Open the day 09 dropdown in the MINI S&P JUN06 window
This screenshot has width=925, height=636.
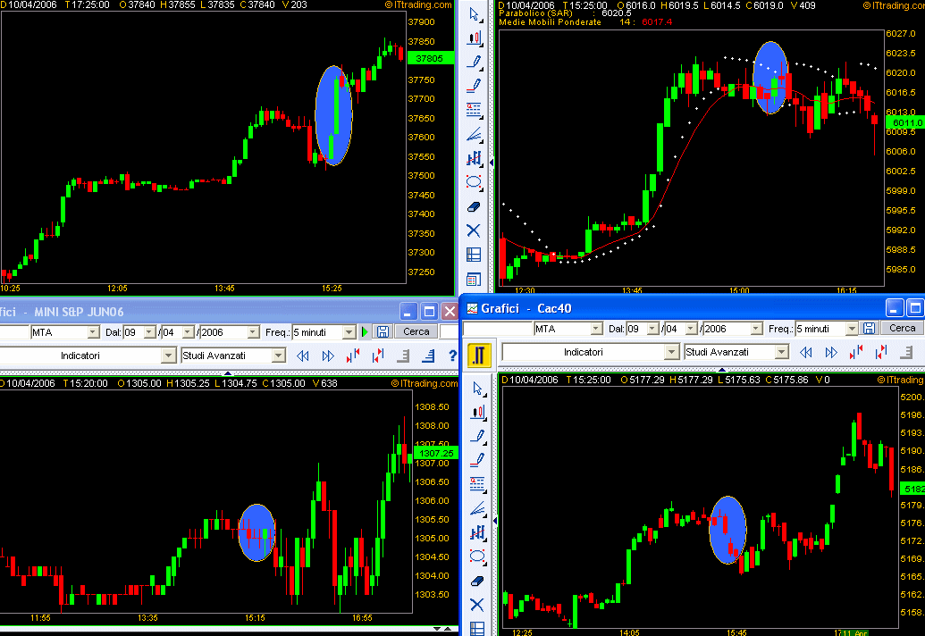coord(149,332)
